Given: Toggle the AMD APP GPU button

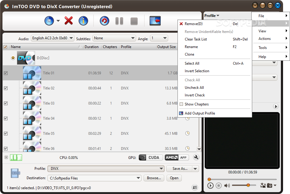Looking at the screenshot, I should click(177, 158).
